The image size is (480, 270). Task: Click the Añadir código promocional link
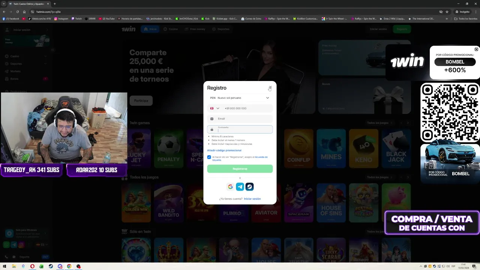[224, 150]
